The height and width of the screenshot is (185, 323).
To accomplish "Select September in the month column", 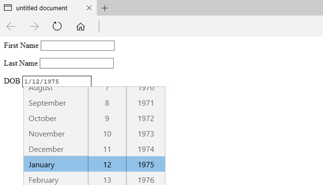I will 56,103.
